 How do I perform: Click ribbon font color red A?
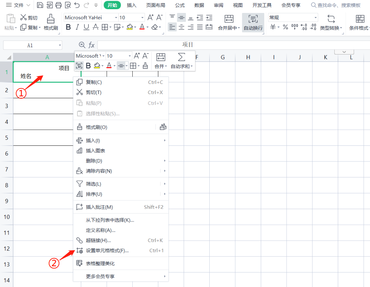142,27
